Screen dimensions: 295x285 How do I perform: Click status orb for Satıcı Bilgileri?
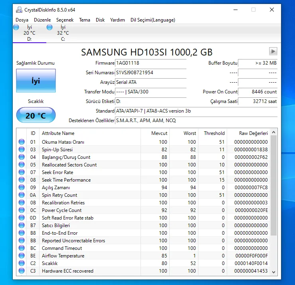[x=22, y=225]
